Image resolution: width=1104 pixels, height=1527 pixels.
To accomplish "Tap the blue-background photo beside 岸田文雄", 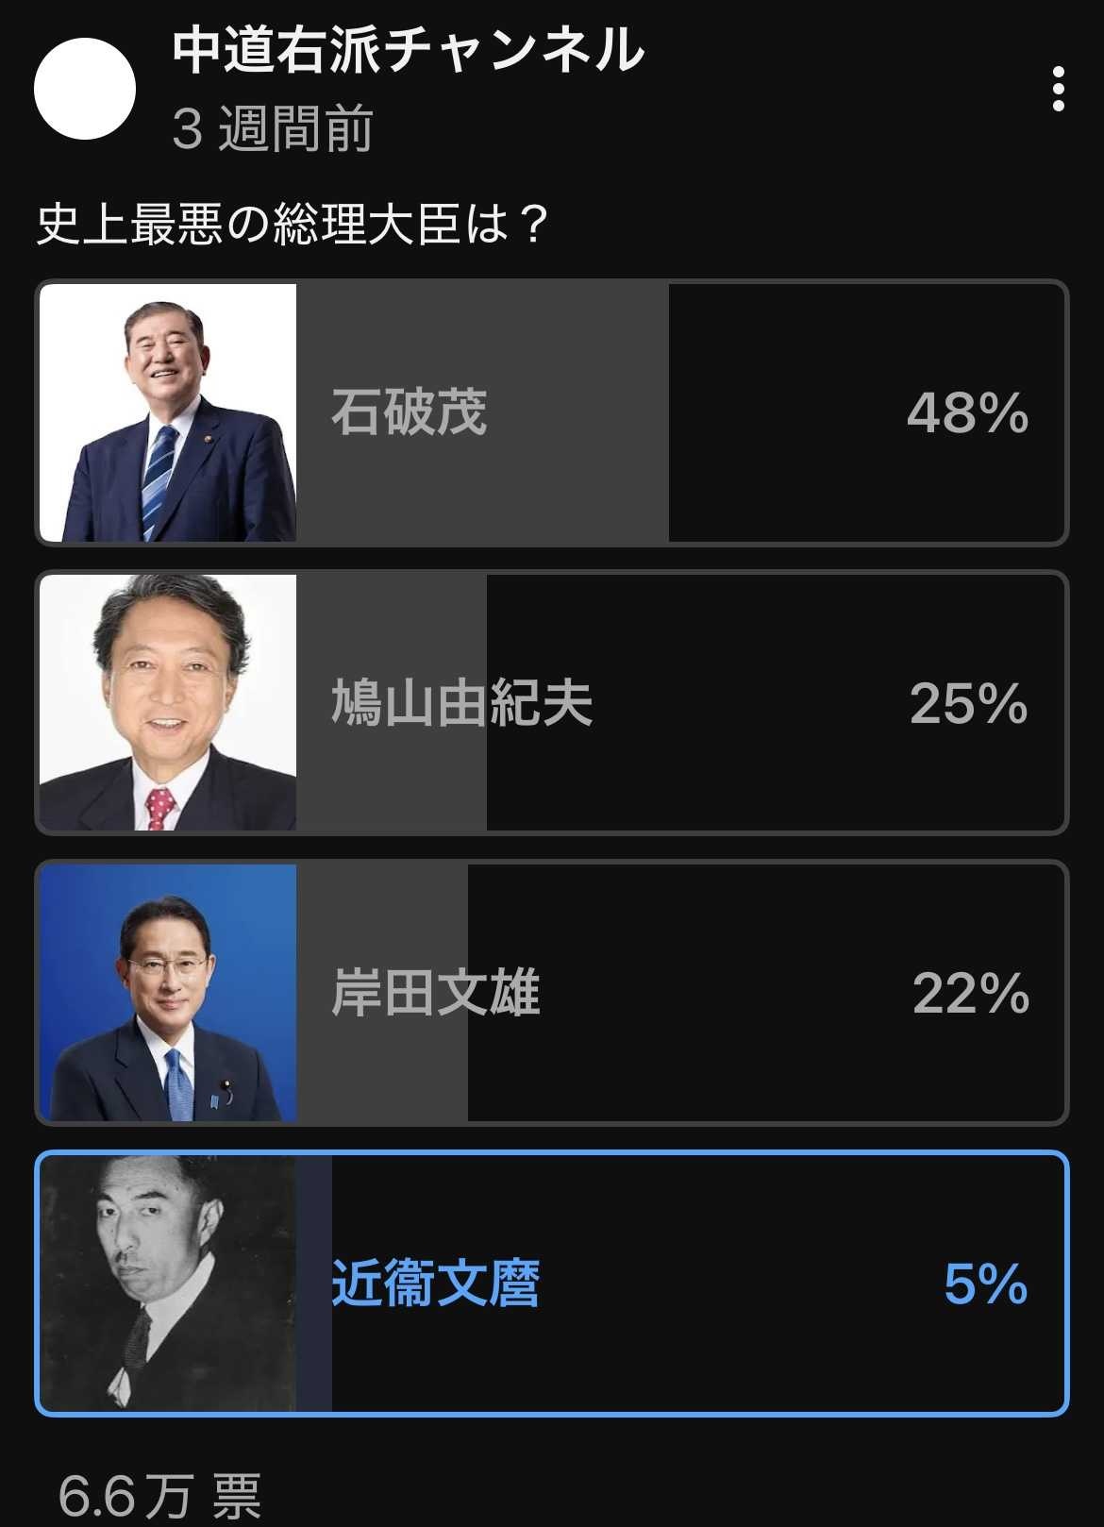I will point(168,993).
